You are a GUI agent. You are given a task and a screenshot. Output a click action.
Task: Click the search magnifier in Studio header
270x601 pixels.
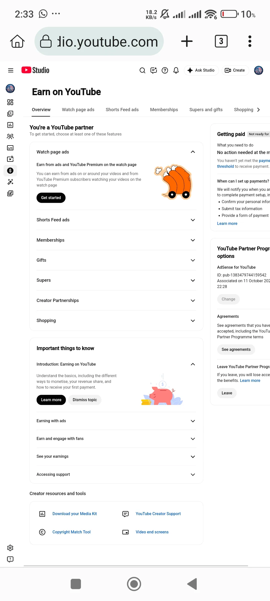[x=142, y=70]
